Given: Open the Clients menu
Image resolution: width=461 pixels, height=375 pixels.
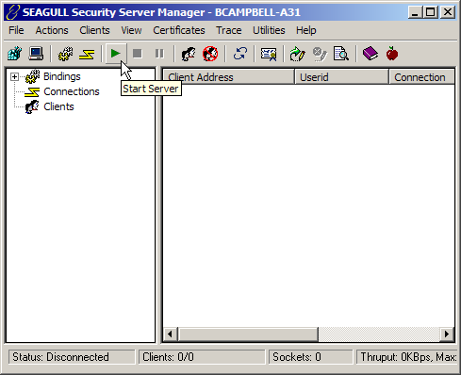Looking at the screenshot, I should [94, 30].
